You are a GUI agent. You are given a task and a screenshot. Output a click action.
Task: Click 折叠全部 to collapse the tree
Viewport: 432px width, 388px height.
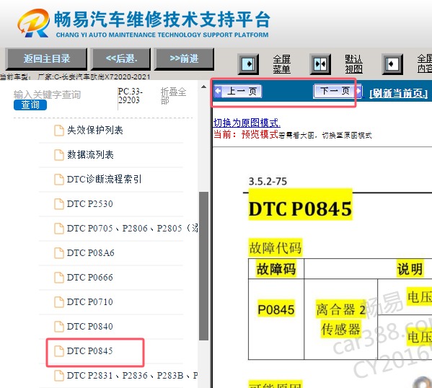pyautogui.click(x=173, y=96)
